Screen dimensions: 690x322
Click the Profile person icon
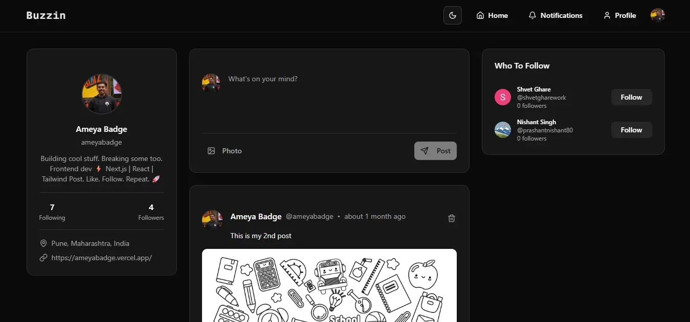pyautogui.click(x=607, y=15)
